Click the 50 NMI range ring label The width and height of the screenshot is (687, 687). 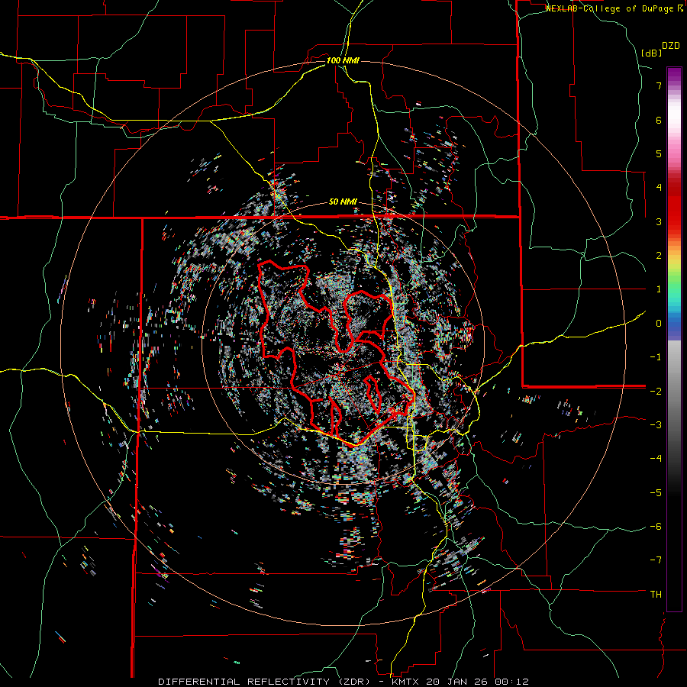click(x=343, y=202)
